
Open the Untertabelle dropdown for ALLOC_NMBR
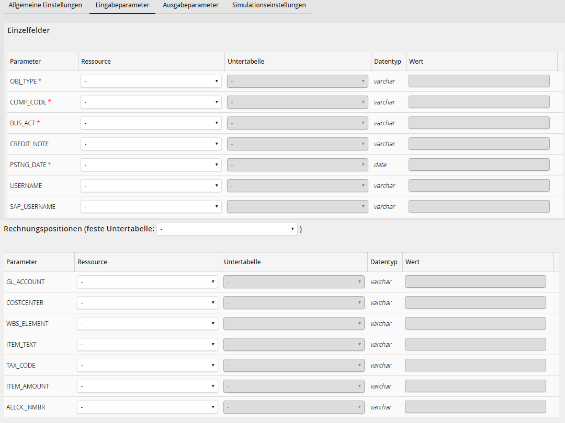[x=293, y=407]
